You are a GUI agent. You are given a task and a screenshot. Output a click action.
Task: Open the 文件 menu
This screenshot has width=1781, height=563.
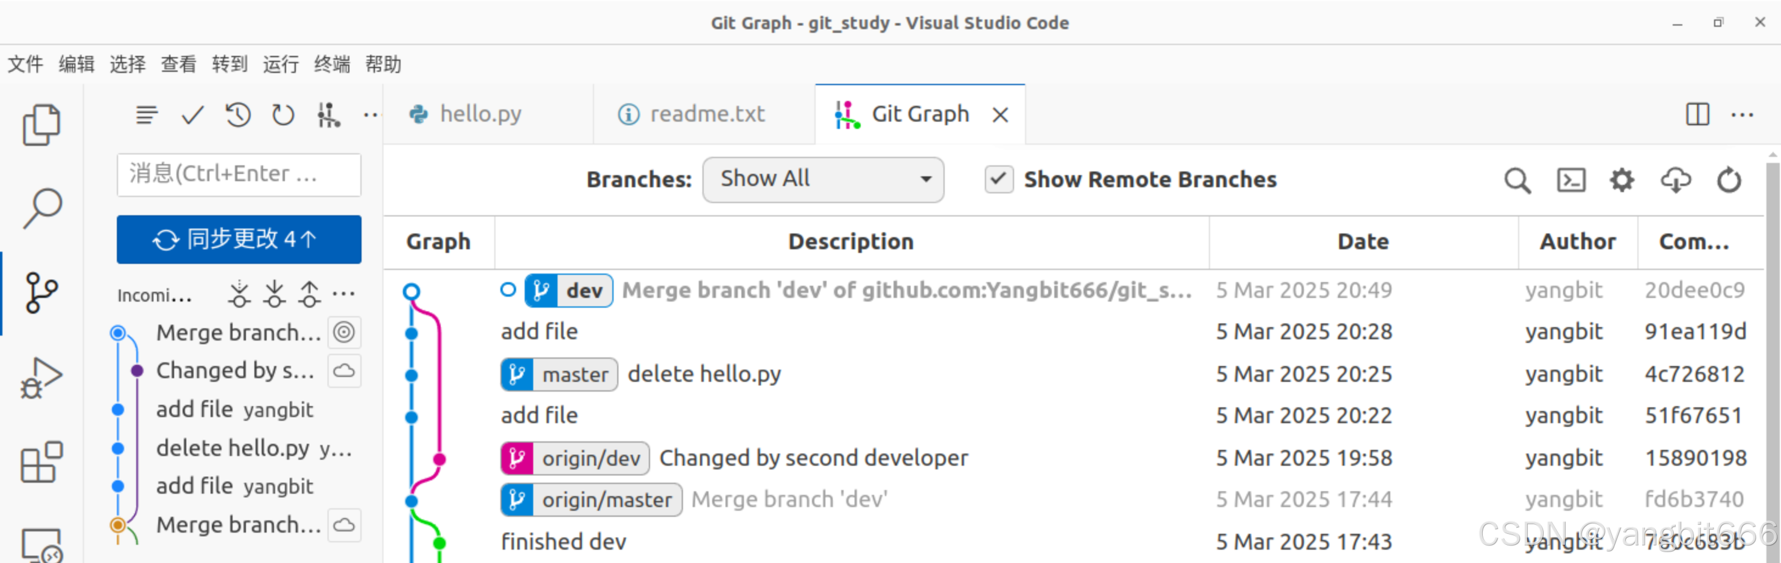coord(26,64)
